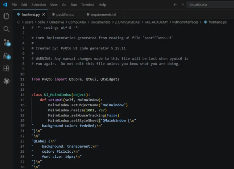Click the setMouseTracking(False) line

pyautogui.click(x=83, y=115)
